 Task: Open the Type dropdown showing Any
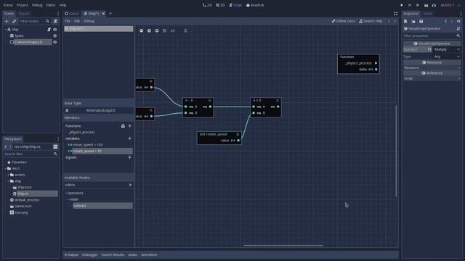[447, 57]
